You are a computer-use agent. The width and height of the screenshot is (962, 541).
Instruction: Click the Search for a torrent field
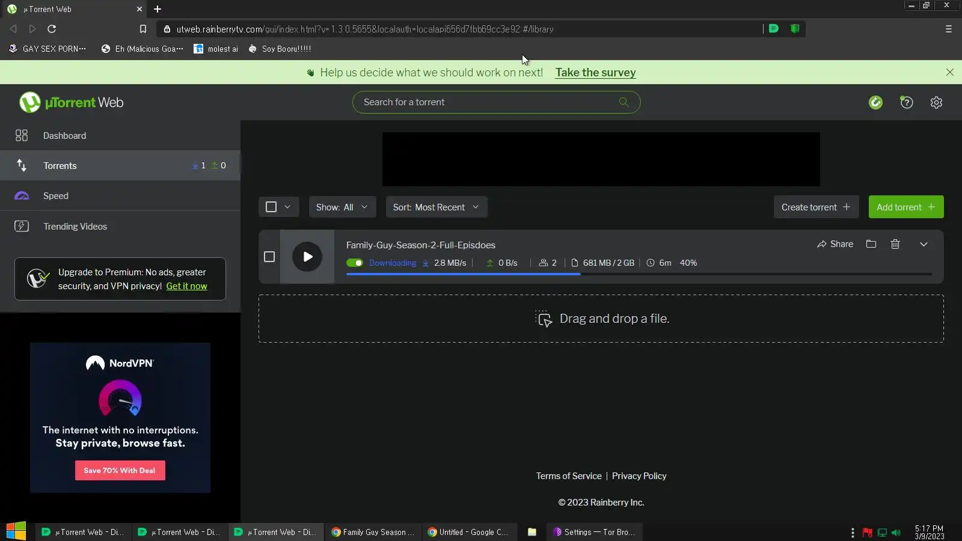pos(496,102)
